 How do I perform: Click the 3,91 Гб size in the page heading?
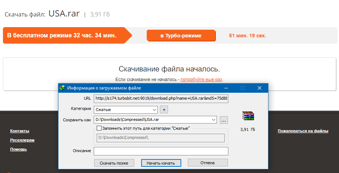(100, 14)
